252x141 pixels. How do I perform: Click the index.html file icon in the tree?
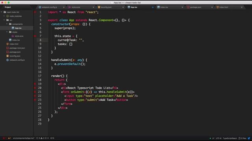pyautogui.click(x=7, y=44)
